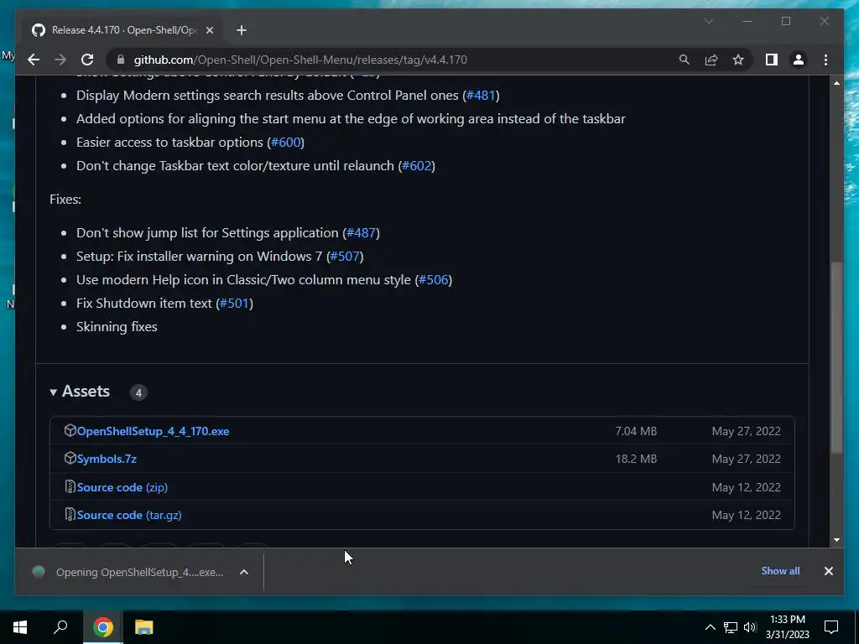Open the Chrome profile menu
Image resolution: width=859 pixels, height=644 pixels.
tap(799, 60)
